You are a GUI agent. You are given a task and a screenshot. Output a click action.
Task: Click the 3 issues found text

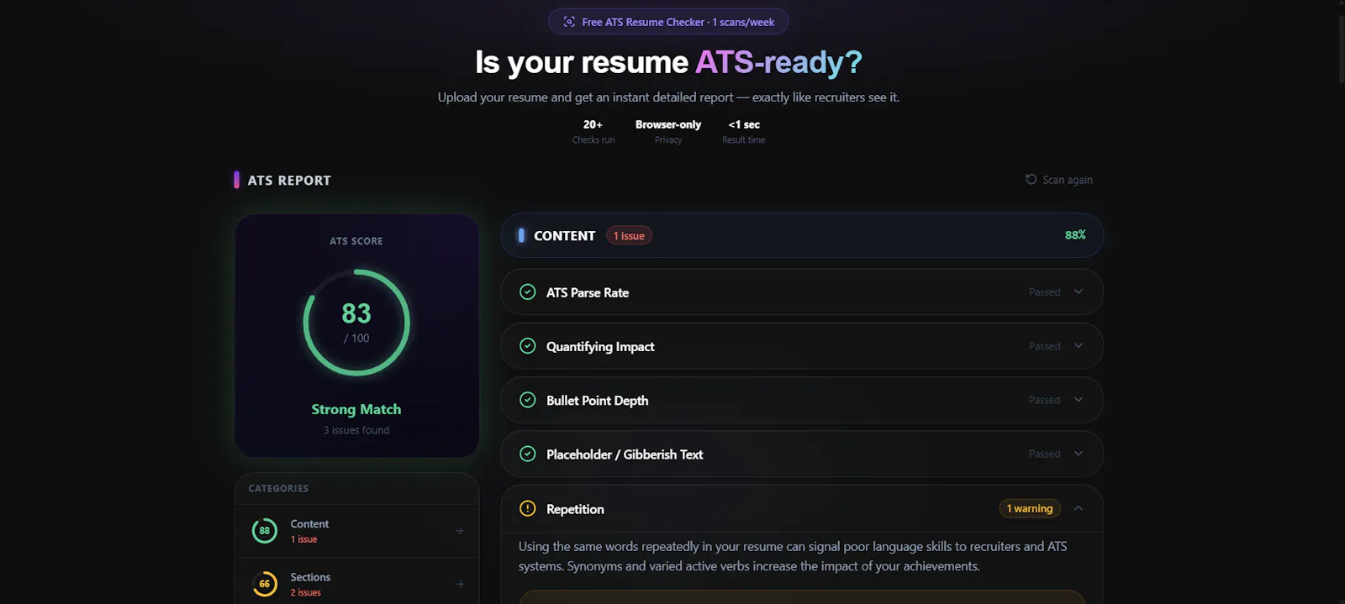tap(356, 430)
